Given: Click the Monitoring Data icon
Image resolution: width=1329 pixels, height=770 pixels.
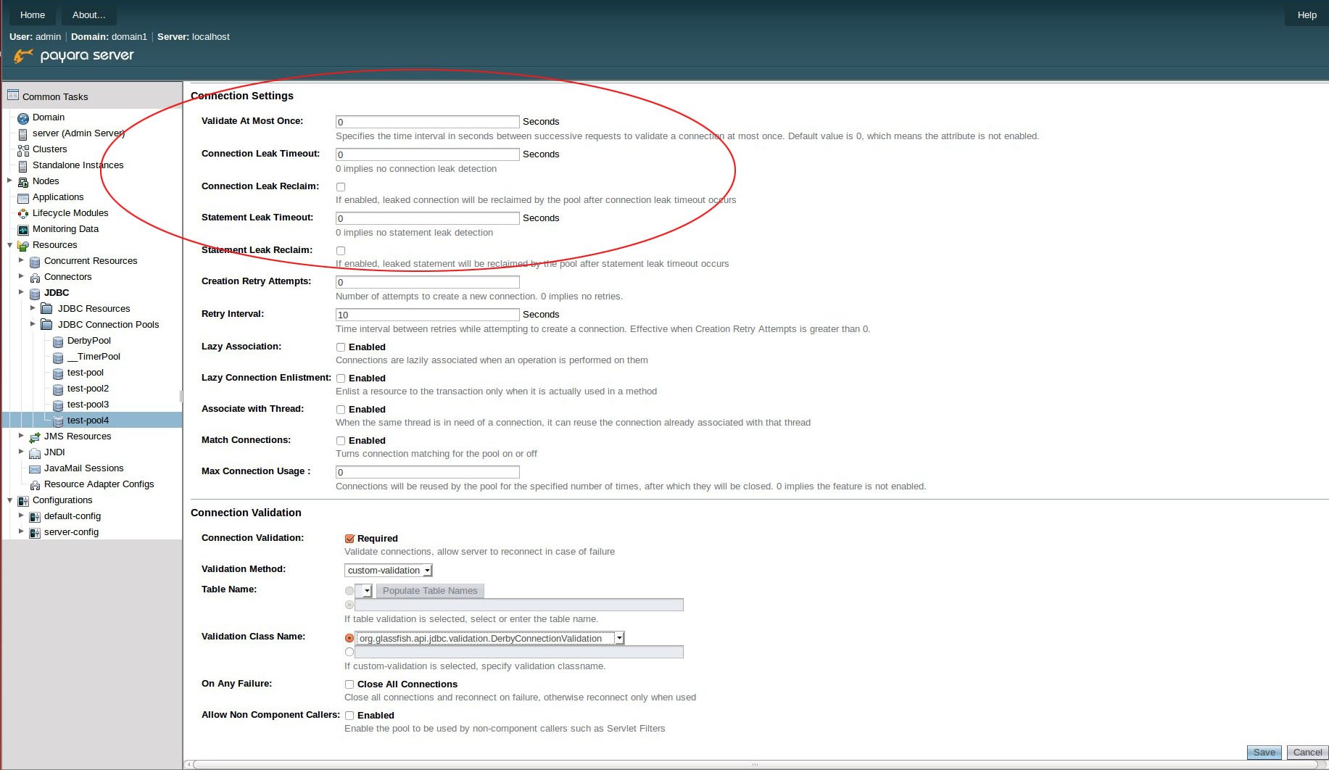Looking at the screenshot, I should point(22,229).
